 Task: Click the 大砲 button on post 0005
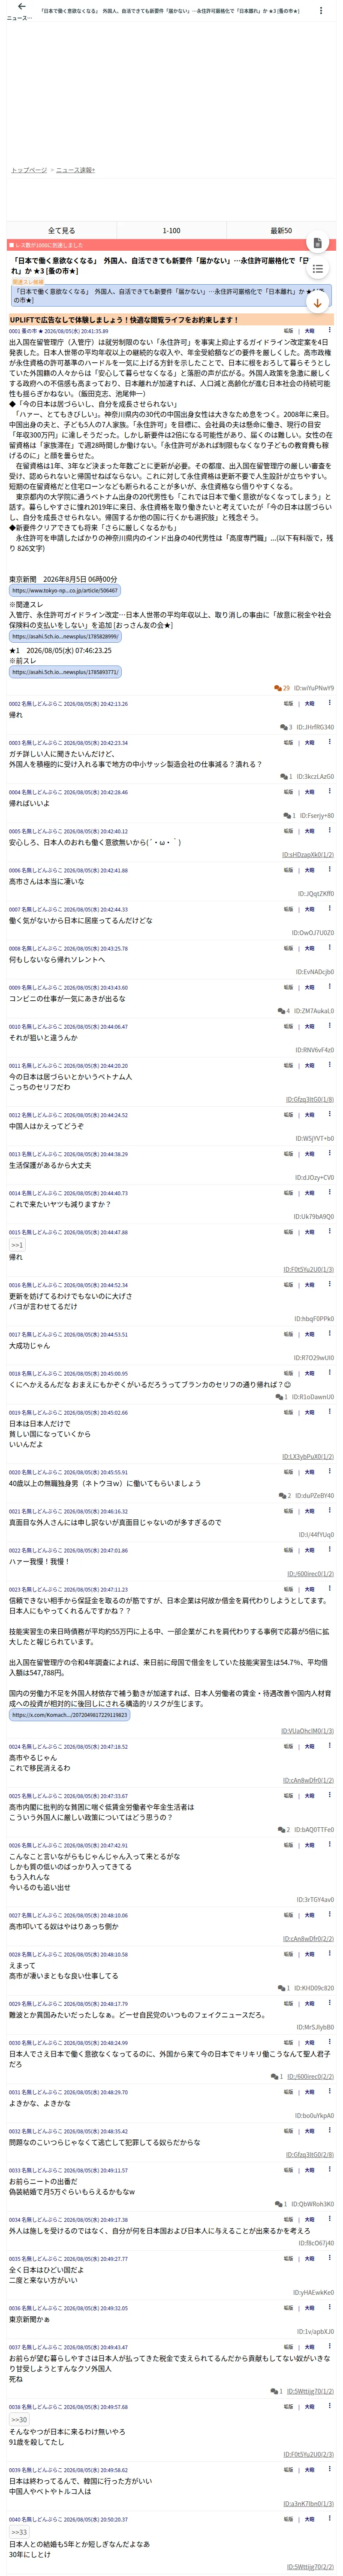pyautogui.click(x=309, y=832)
